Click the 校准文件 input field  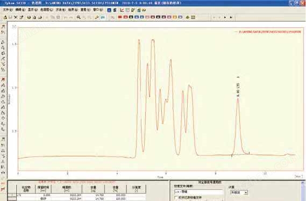tap(199, 192)
